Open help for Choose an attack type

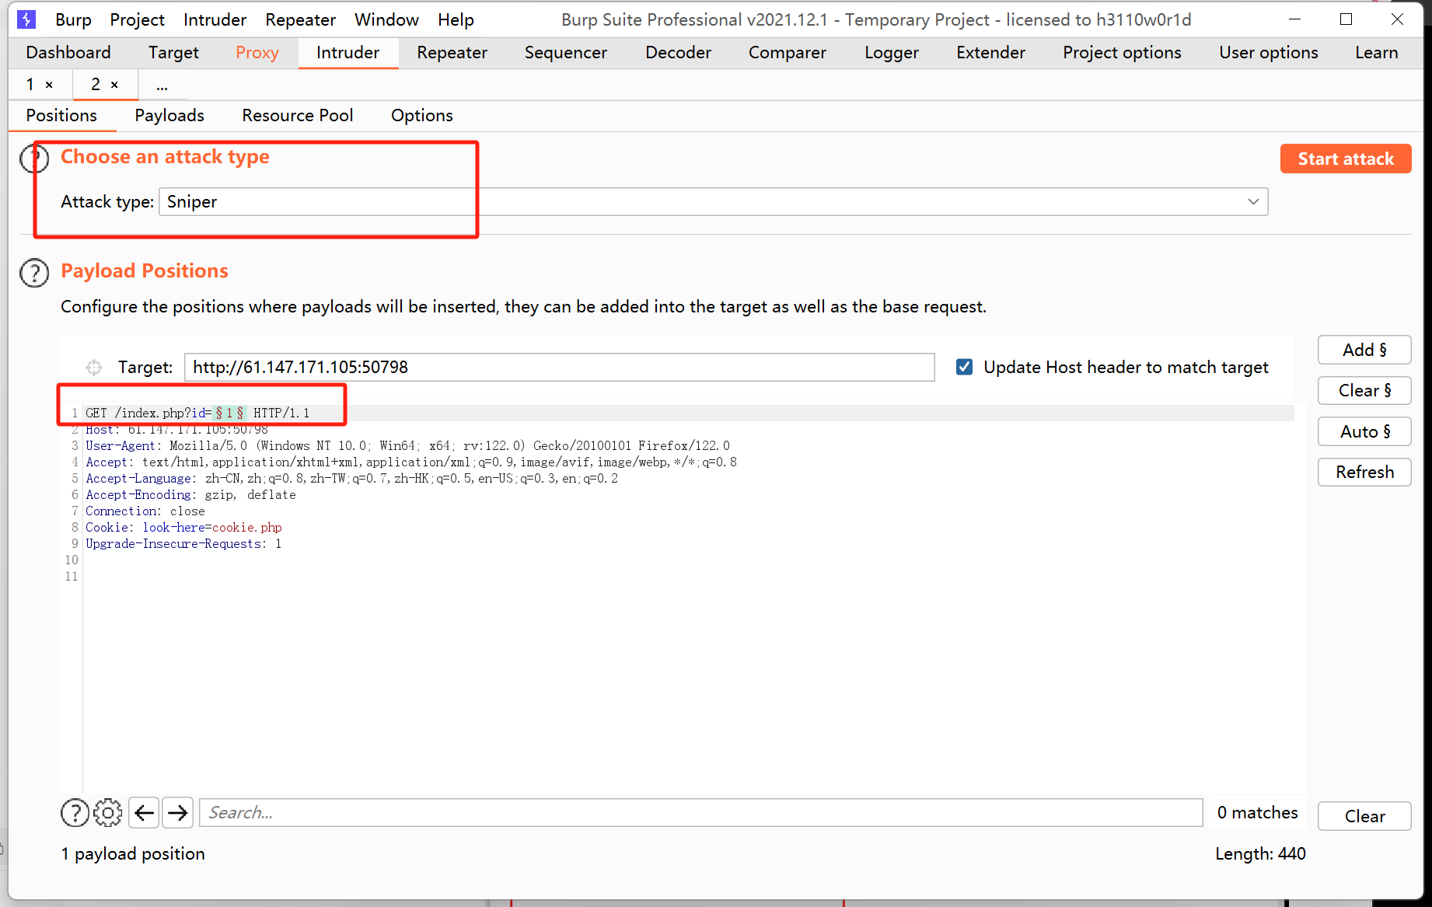coord(34,159)
